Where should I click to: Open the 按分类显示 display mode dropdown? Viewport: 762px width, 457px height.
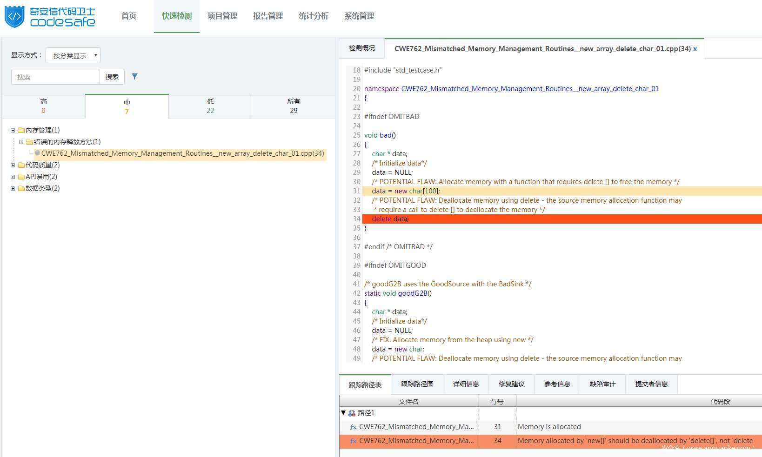[73, 55]
